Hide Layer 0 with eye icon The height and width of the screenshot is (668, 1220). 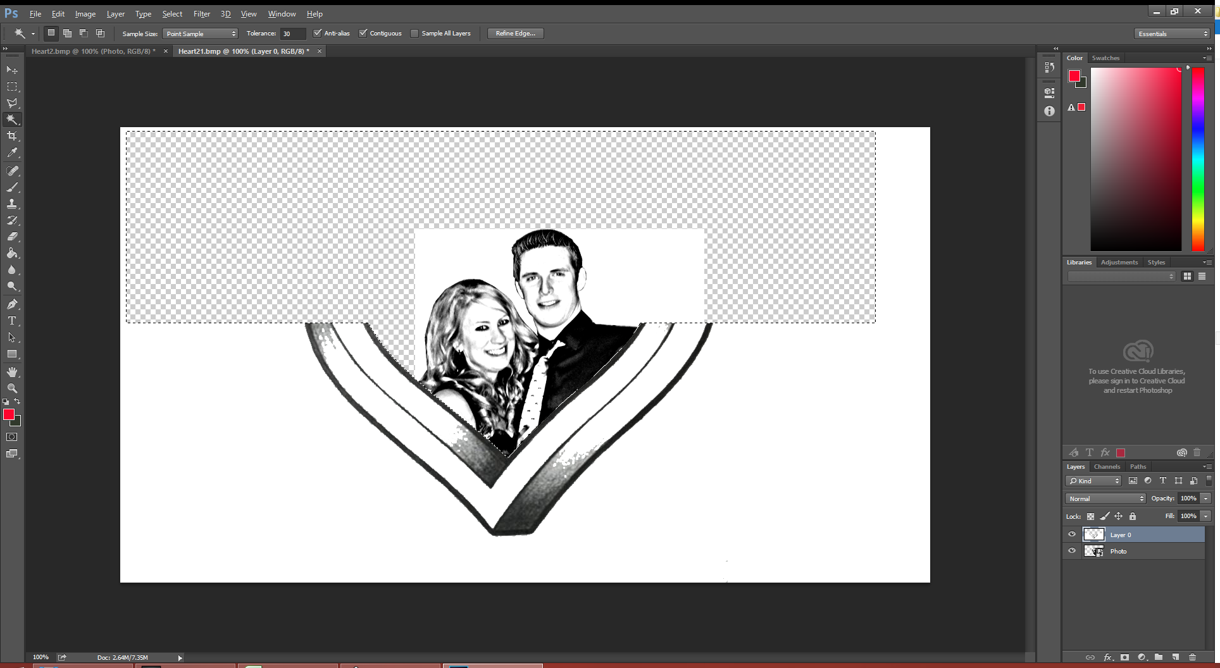click(1072, 535)
